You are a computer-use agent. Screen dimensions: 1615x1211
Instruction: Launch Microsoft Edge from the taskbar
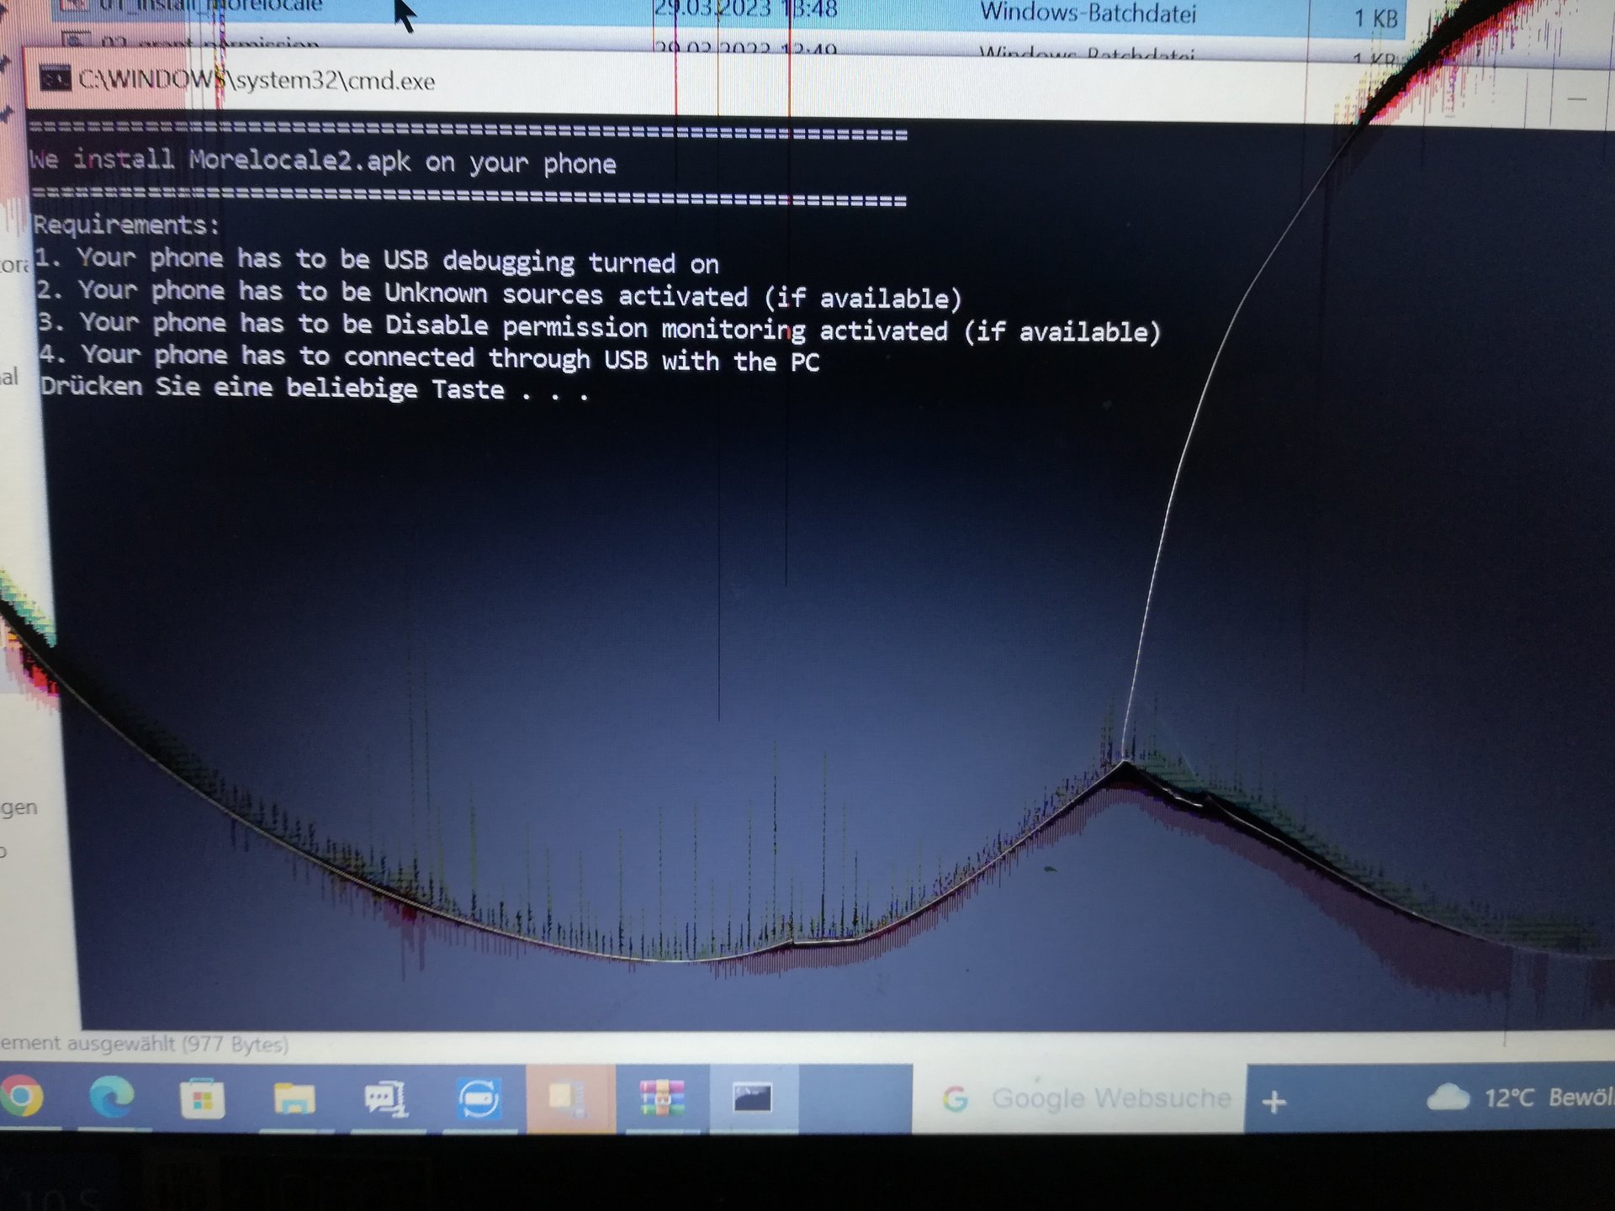112,1096
